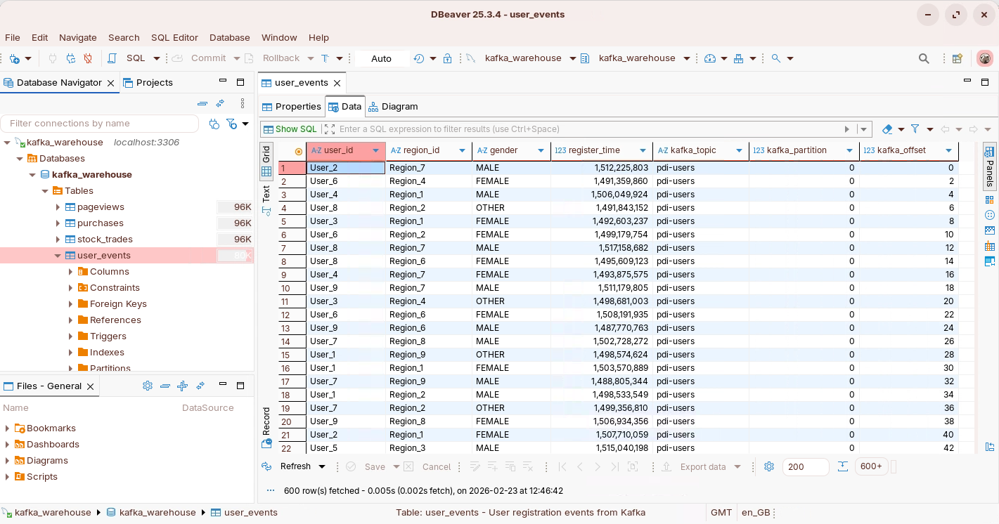Toggle the transaction lock icon

447,58
